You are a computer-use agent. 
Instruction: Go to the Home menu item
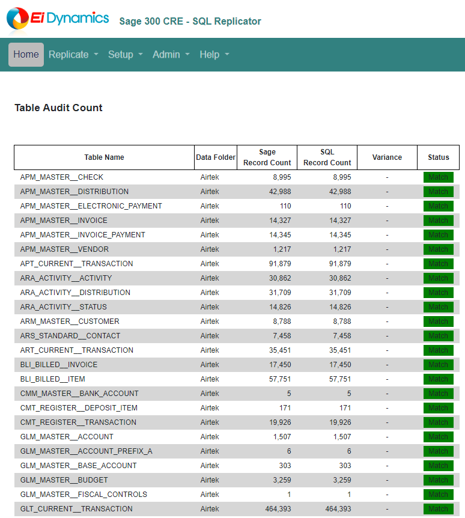pyautogui.click(x=26, y=55)
